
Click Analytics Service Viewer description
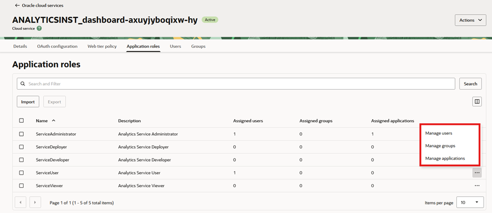click(x=141, y=186)
